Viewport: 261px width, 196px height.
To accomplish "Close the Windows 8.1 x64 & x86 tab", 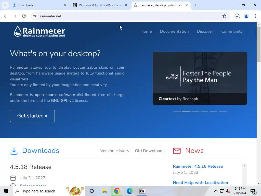I will click(126, 5).
